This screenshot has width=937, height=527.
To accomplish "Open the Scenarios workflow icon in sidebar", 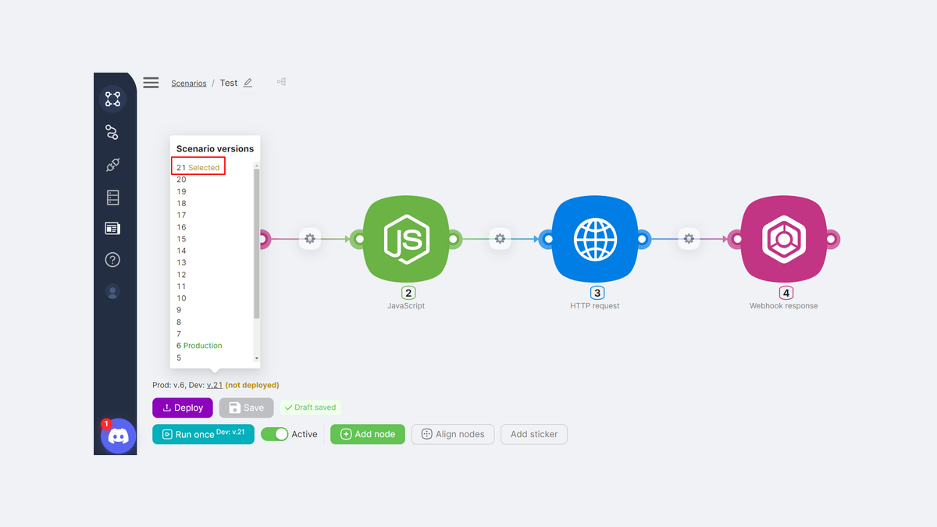I will click(x=113, y=99).
